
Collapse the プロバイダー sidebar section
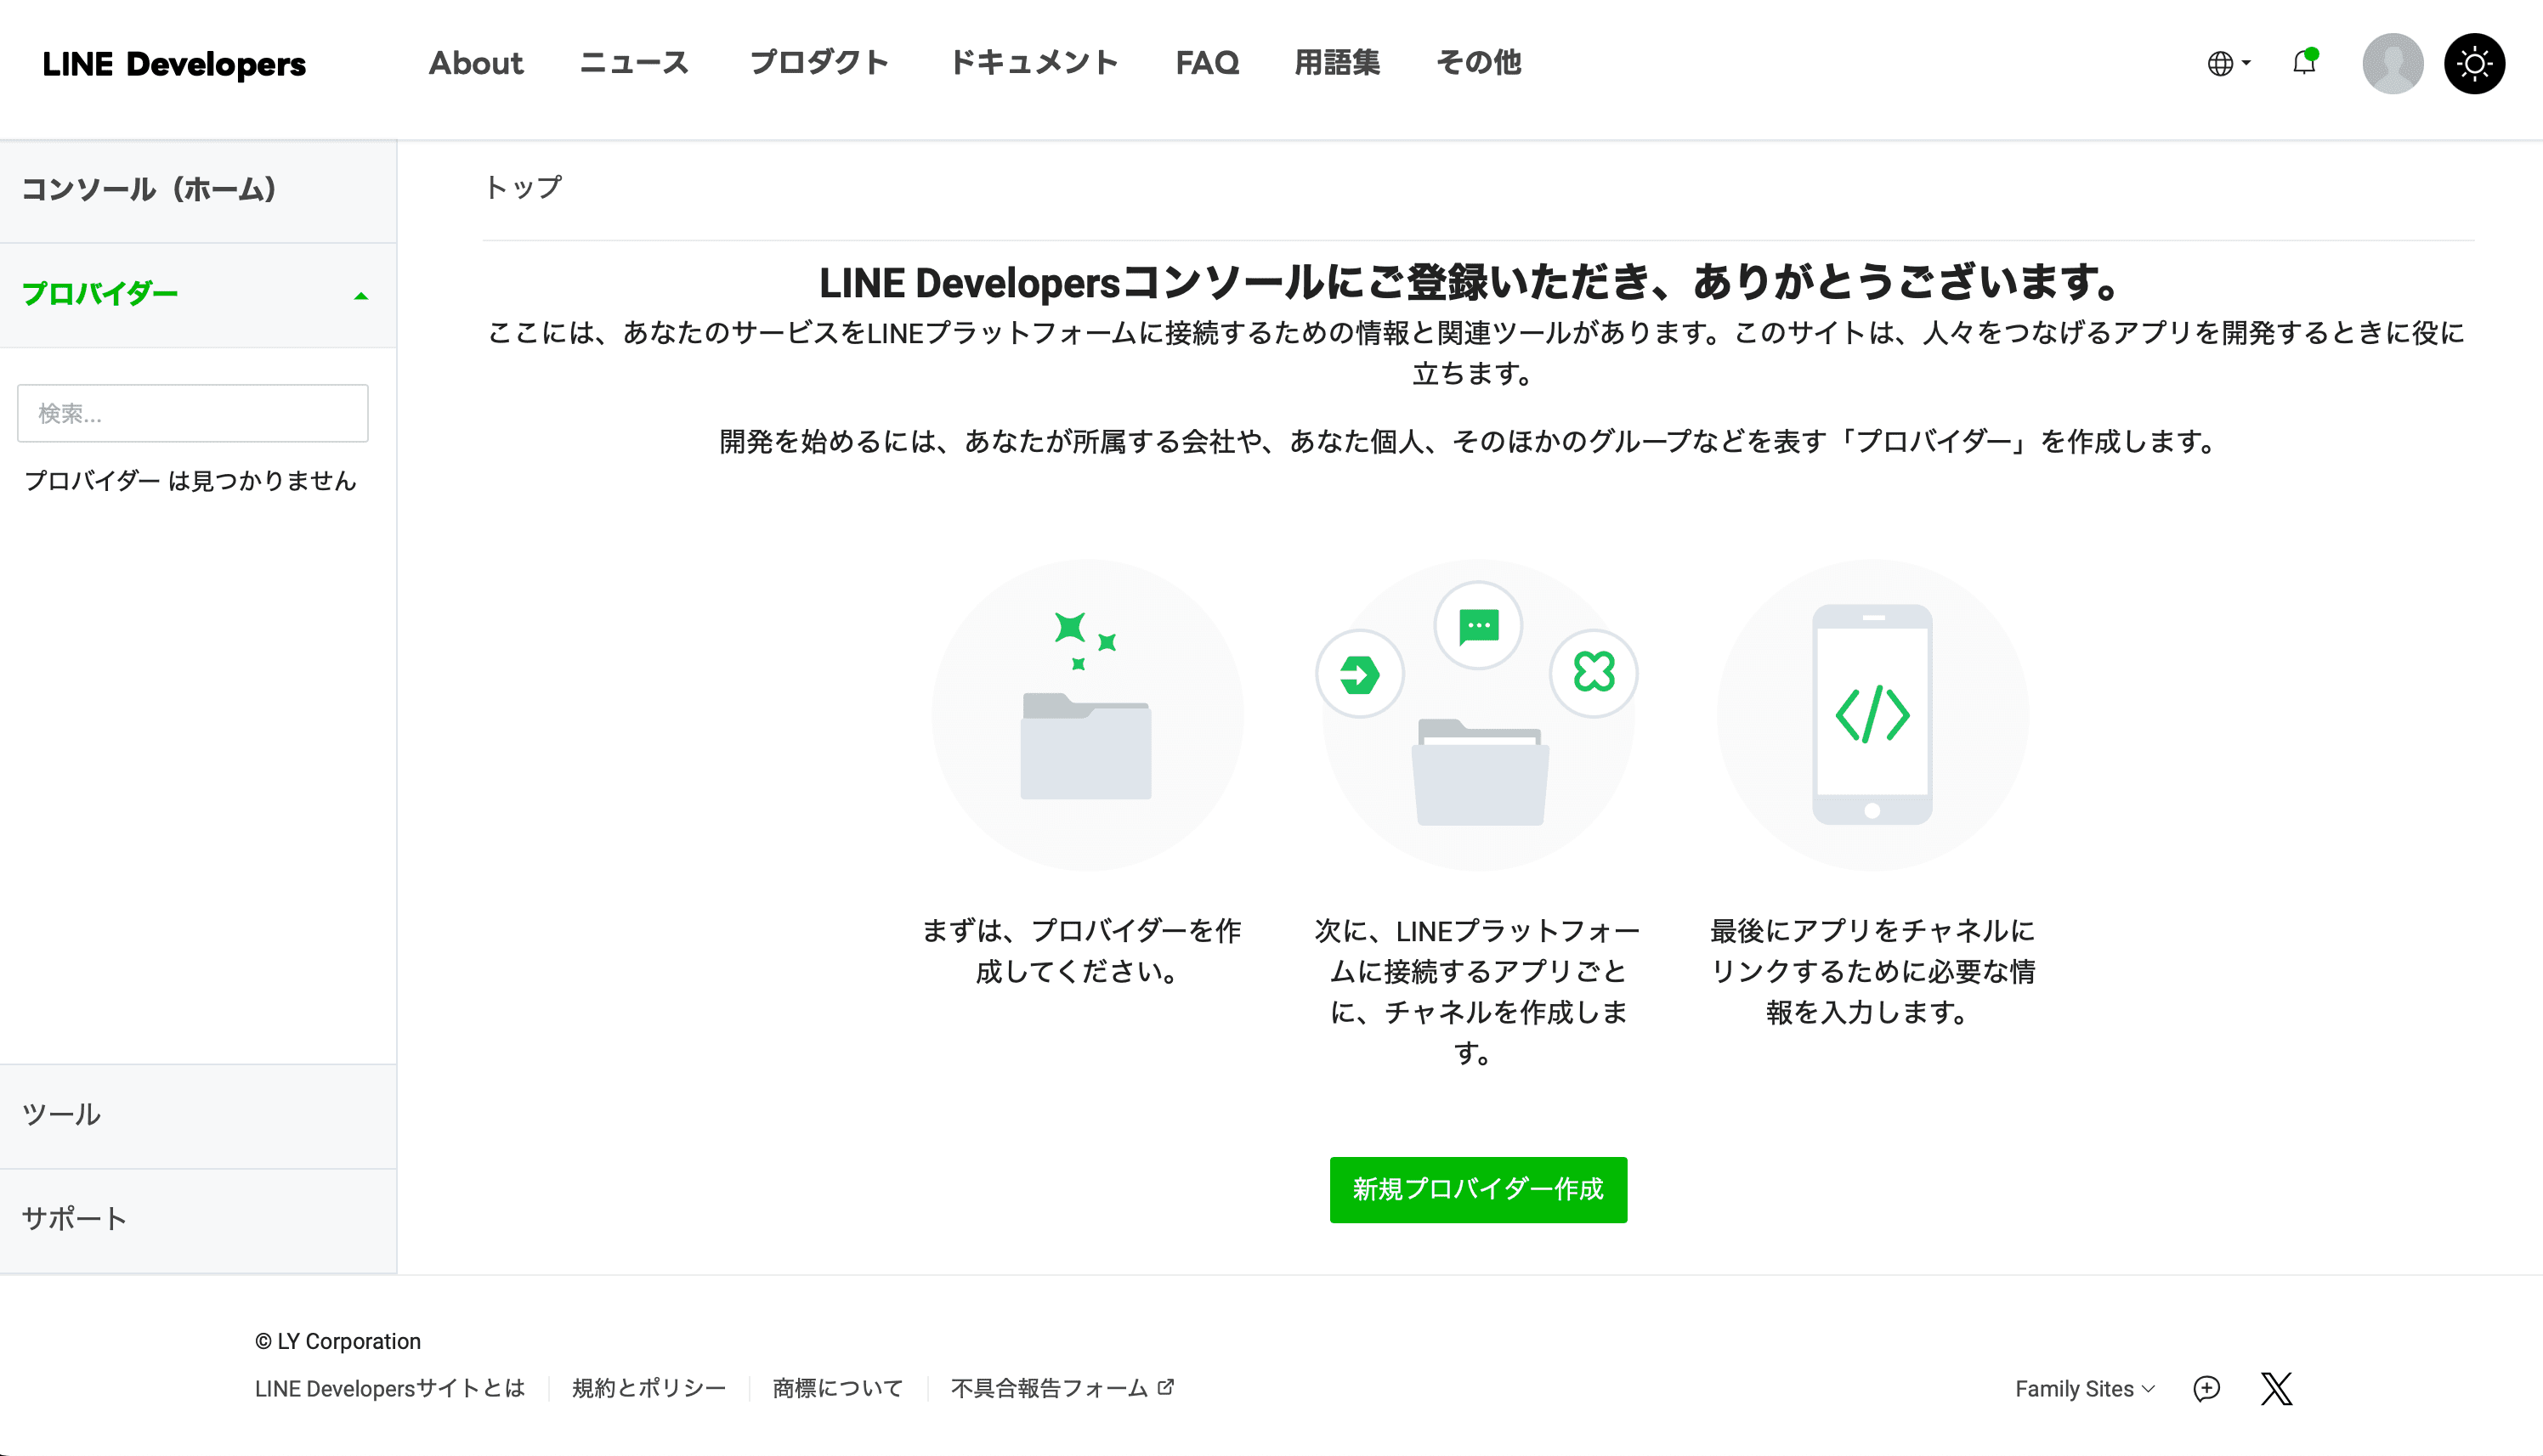[x=361, y=295]
